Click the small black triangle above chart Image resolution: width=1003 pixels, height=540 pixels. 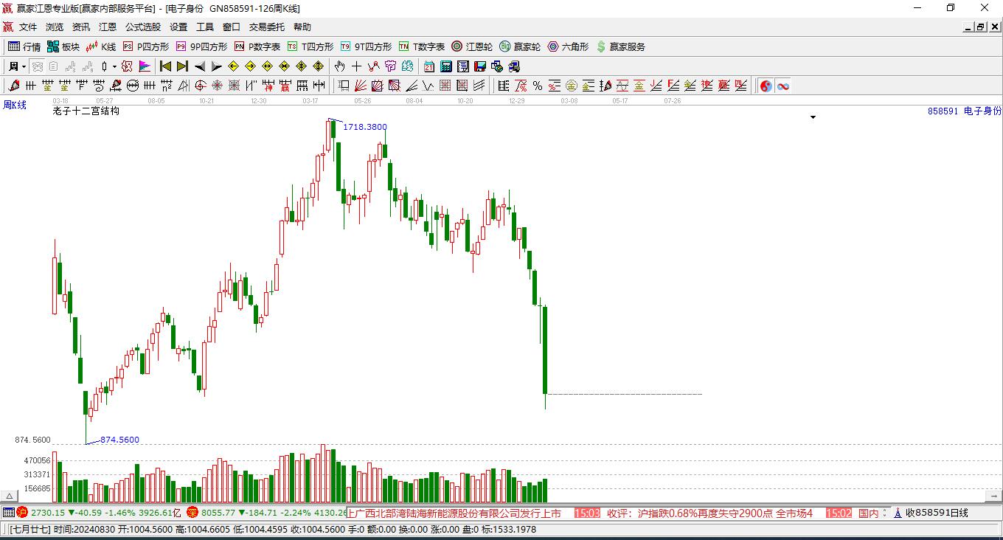[813, 117]
